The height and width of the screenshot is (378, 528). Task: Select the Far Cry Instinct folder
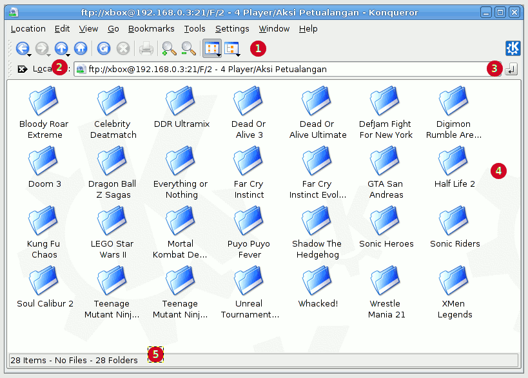[x=249, y=173]
